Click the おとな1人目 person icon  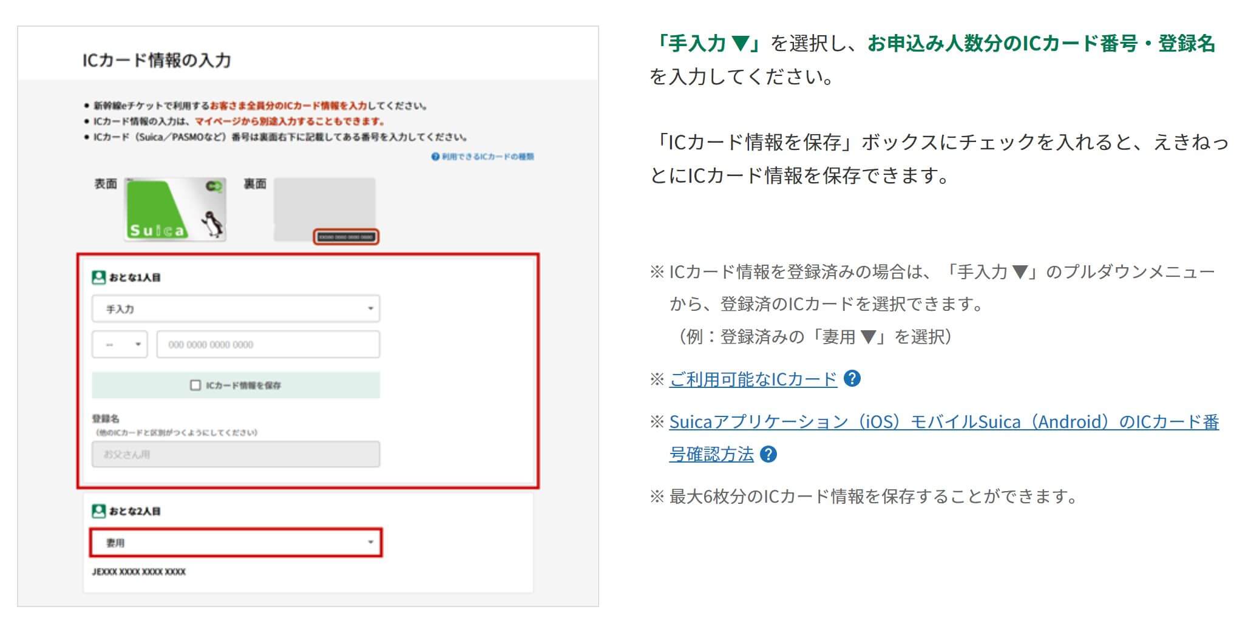(x=98, y=277)
